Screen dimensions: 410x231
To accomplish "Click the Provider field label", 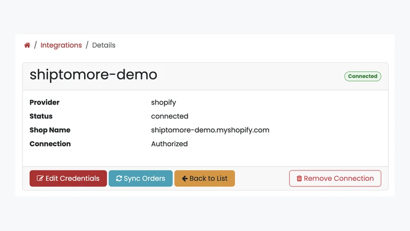I will 45,102.
